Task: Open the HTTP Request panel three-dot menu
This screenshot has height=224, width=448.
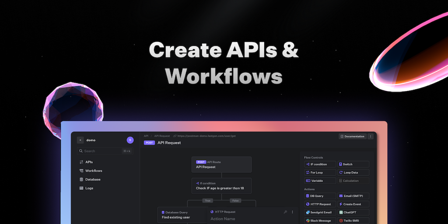Action: tap(292, 212)
